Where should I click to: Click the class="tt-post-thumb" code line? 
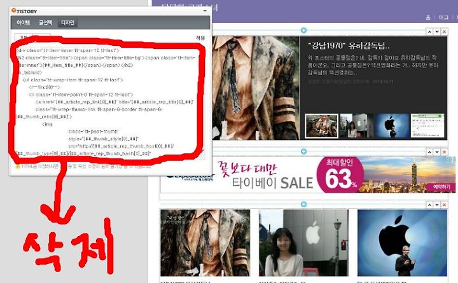pos(94,132)
